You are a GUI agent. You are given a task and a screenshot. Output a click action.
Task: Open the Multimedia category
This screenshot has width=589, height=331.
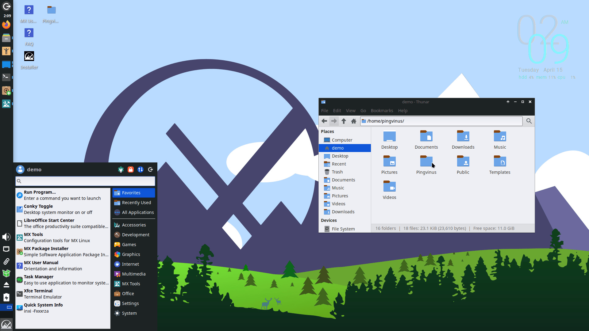(134, 274)
